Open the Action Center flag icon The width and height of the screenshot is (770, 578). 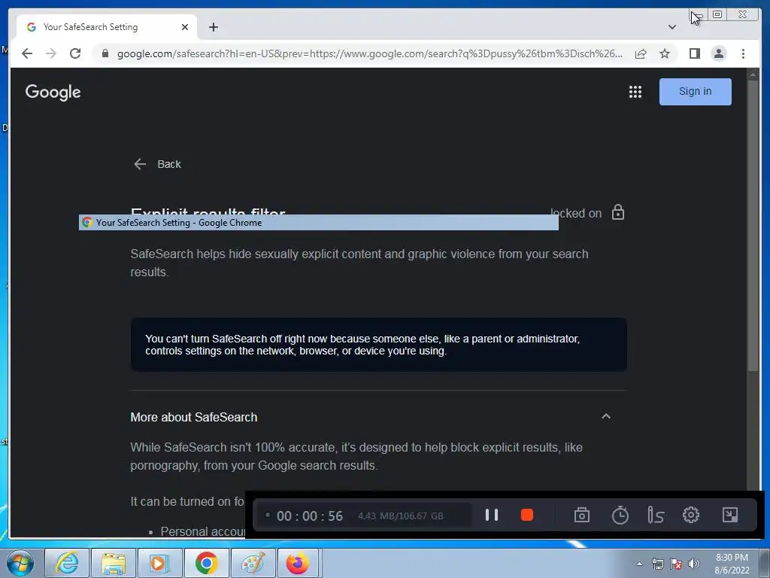tap(676, 564)
